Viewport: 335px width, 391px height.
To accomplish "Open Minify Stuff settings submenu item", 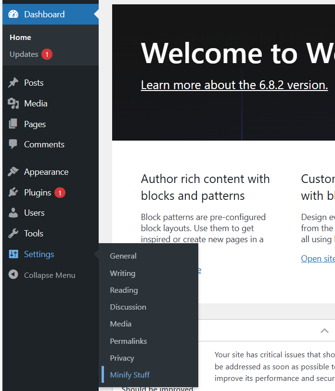I will click(129, 375).
